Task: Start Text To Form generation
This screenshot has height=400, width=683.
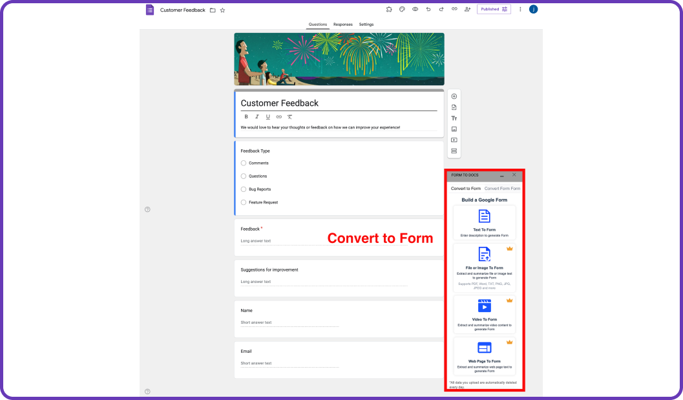Action: coord(483,223)
